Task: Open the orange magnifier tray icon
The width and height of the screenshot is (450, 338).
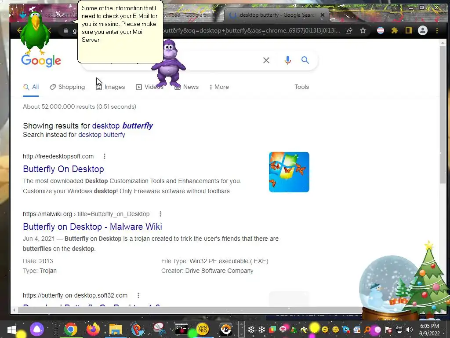Action: (x=367, y=329)
